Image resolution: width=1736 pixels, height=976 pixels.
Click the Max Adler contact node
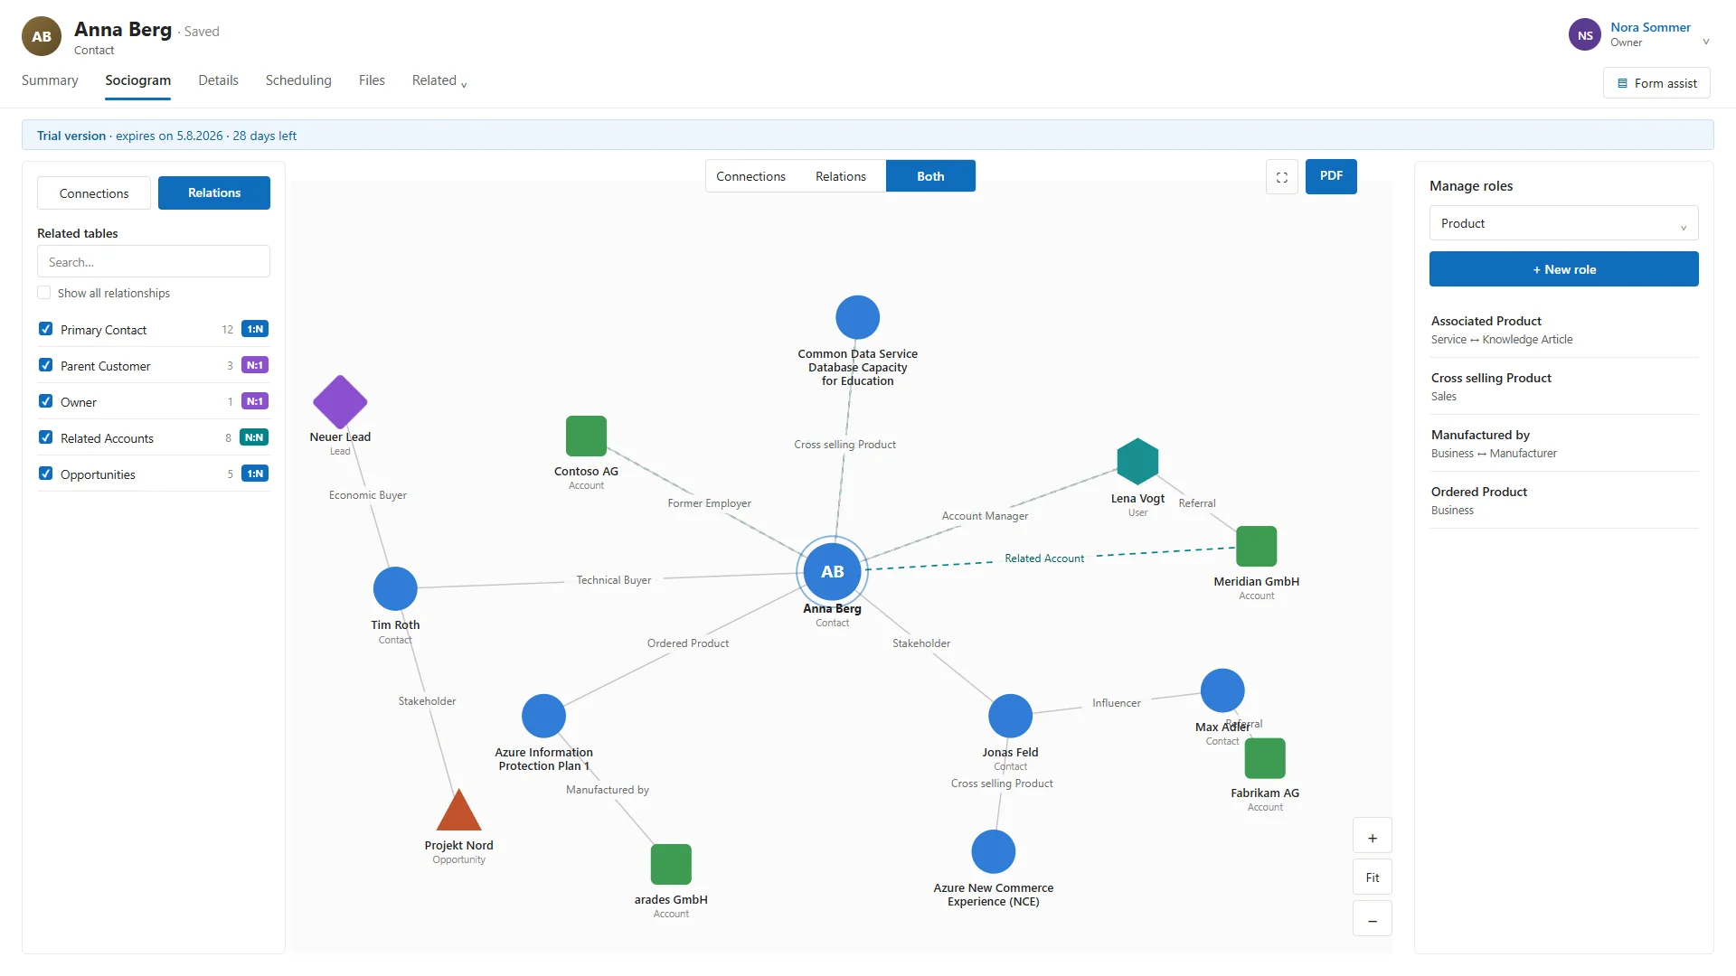pos(1222,690)
